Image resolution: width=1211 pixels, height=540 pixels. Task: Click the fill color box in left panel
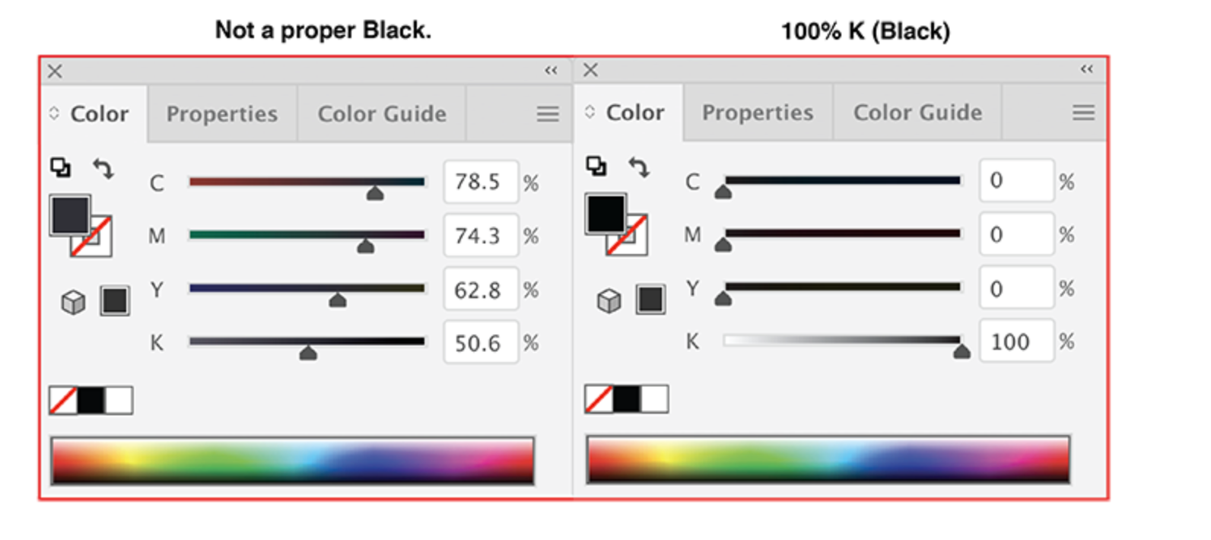tap(70, 214)
